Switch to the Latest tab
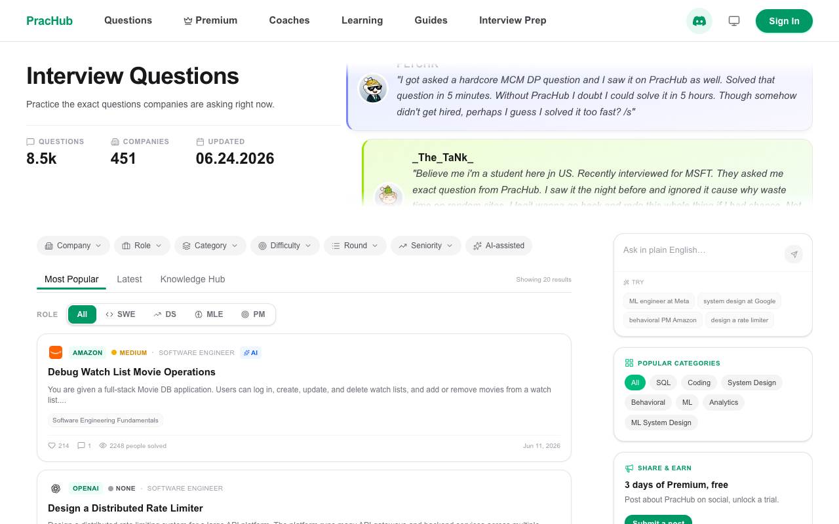The image size is (839, 524). pos(129,279)
